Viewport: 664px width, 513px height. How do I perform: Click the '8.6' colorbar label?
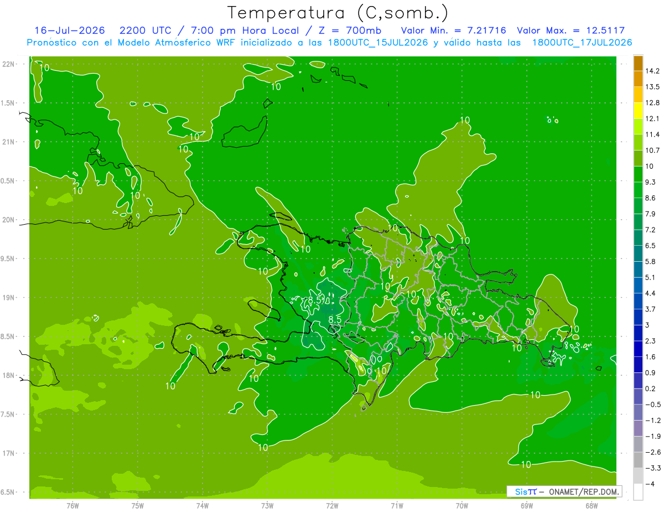pos(650,198)
